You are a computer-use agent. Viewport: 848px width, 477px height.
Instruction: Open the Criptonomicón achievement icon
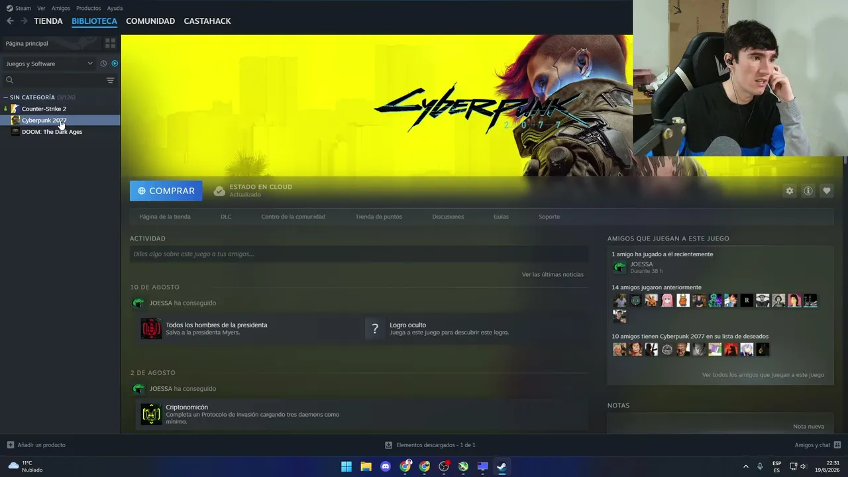click(x=151, y=414)
